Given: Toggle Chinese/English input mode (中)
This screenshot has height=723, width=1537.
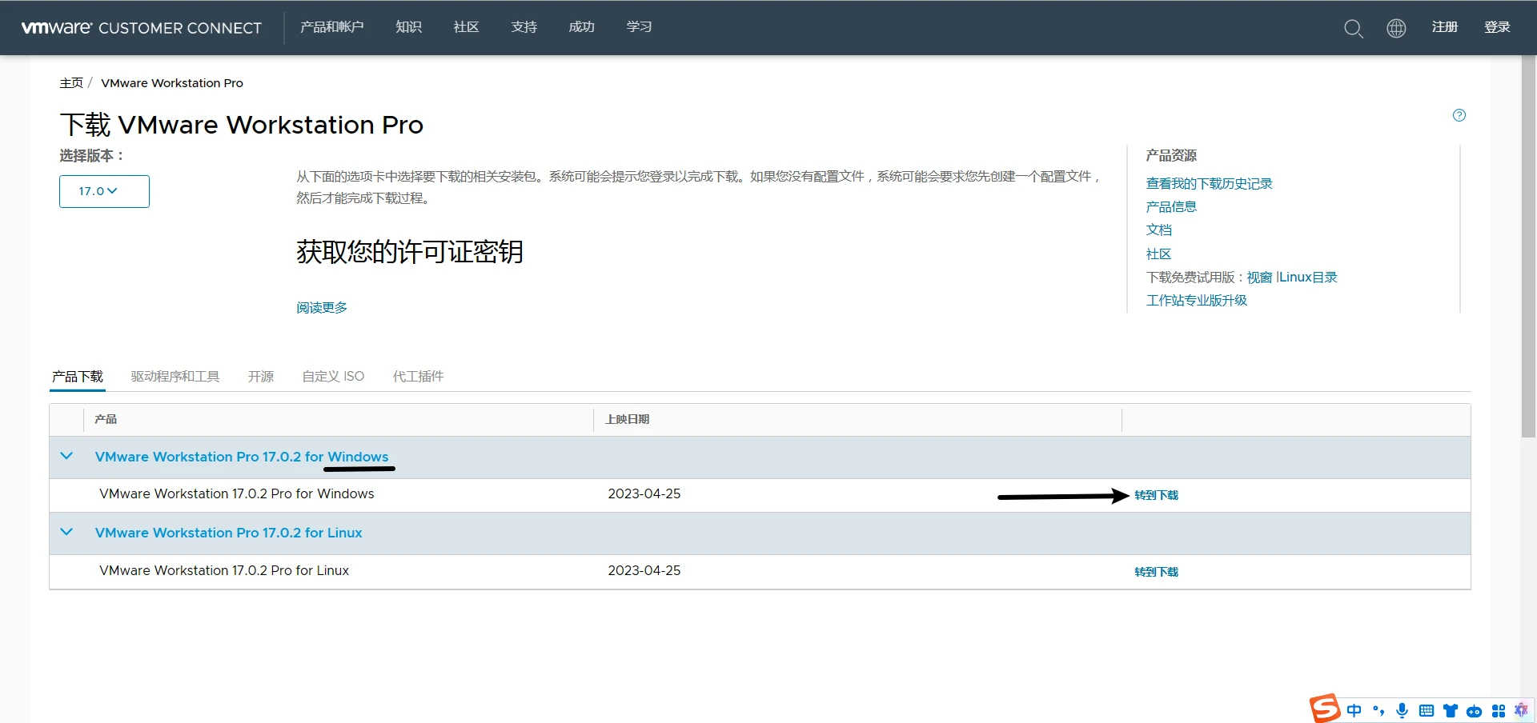Looking at the screenshot, I should pyautogui.click(x=1354, y=710).
